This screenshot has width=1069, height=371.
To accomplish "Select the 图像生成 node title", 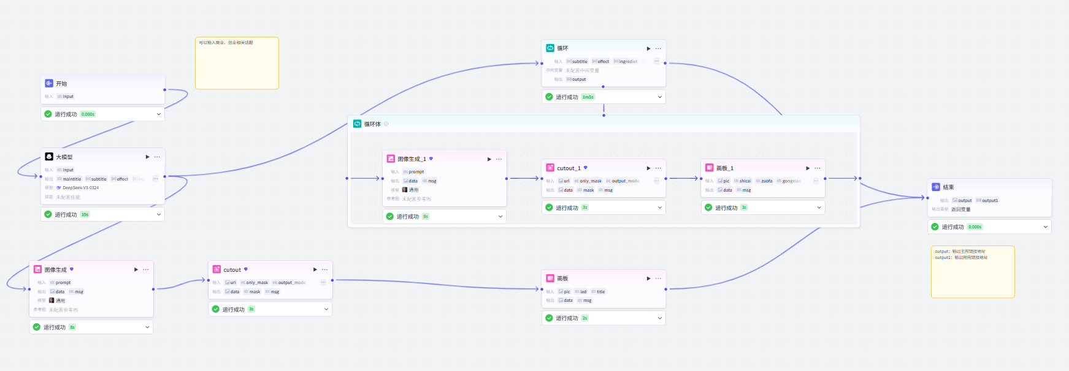I will click(x=55, y=269).
